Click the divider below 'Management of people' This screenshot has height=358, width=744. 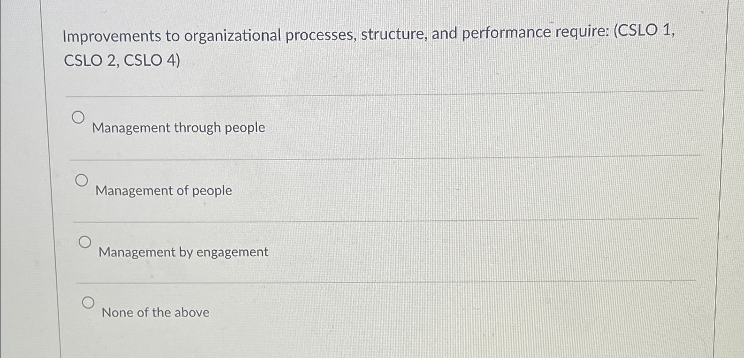click(376, 218)
